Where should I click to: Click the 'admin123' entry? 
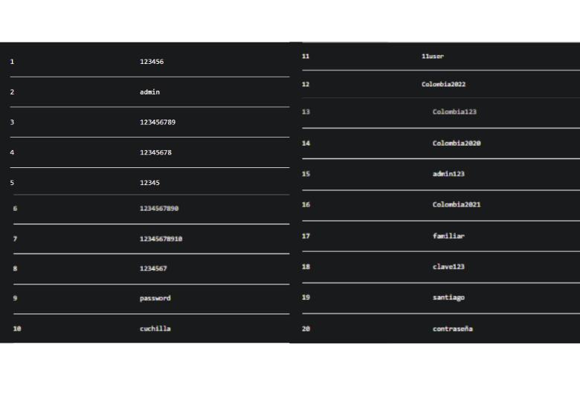point(448,174)
